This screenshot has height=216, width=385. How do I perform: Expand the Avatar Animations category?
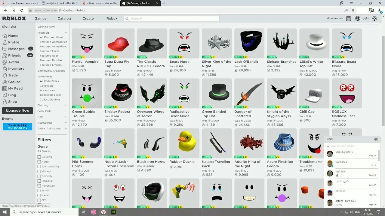66,128
